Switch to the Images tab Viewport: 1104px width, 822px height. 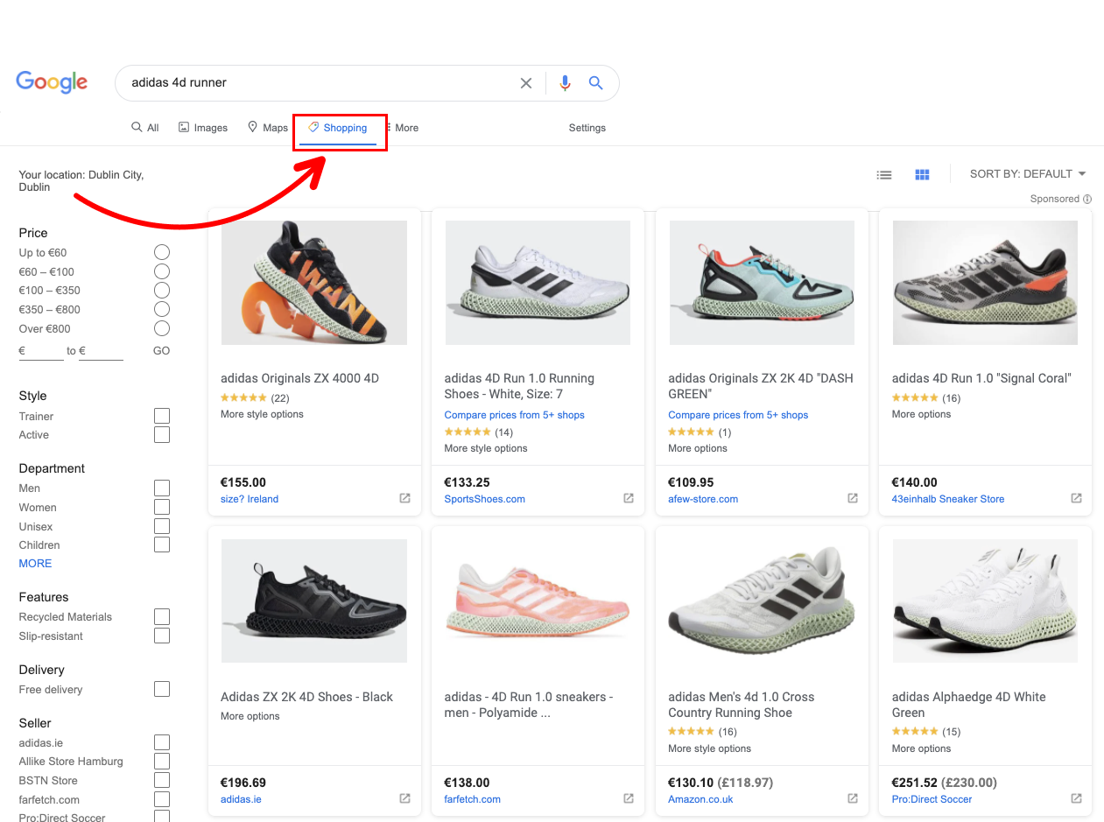pos(203,128)
